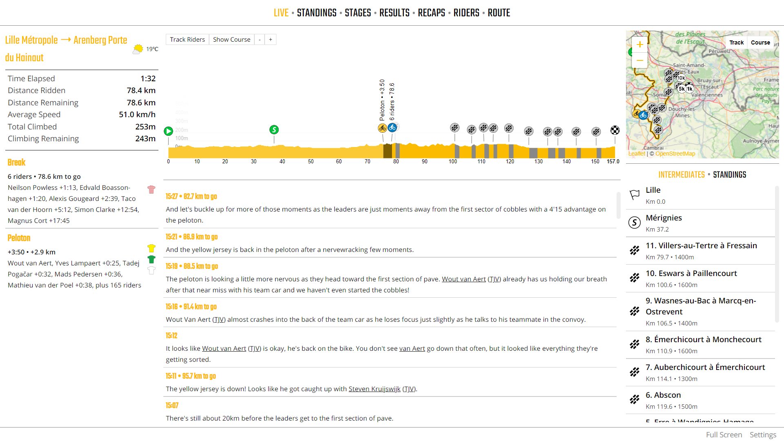
Task: Click the stage title Lille Métropole → Arenberg
Action: pos(66,49)
